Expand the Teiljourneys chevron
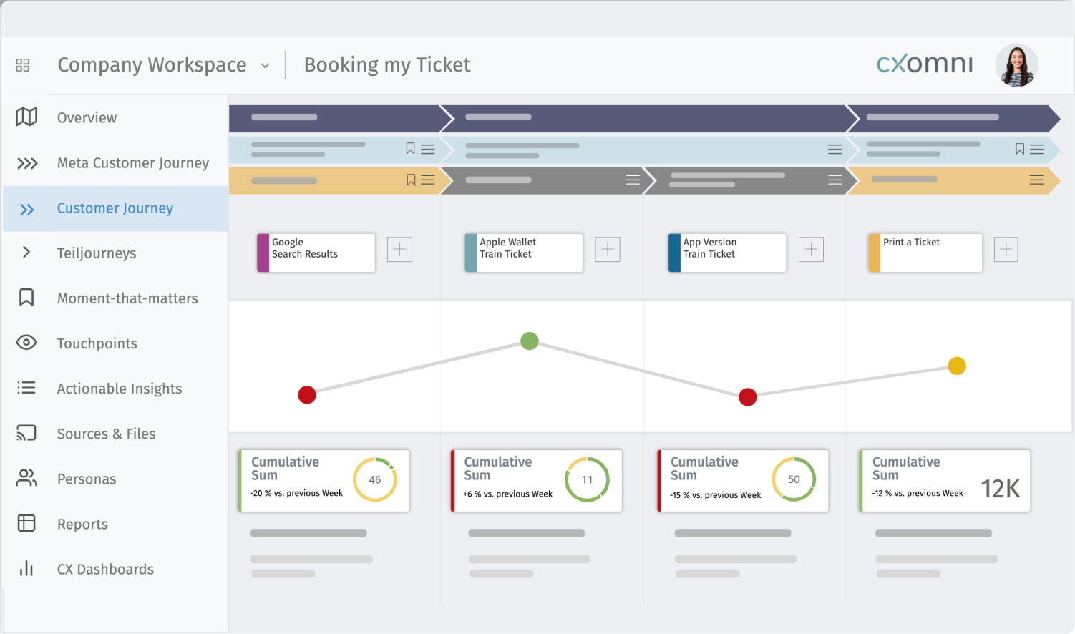 (26, 253)
